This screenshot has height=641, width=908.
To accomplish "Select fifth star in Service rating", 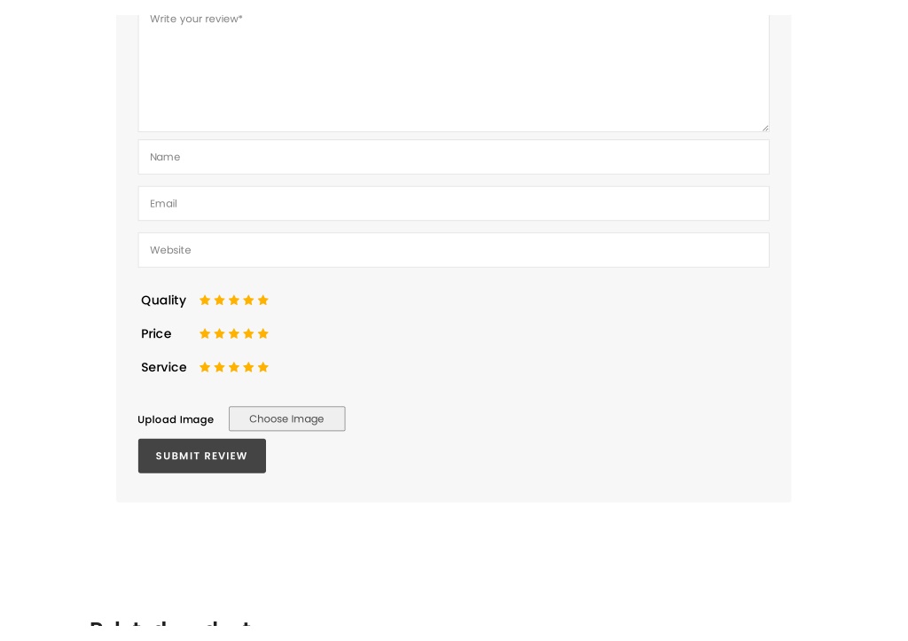I will coord(262,367).
